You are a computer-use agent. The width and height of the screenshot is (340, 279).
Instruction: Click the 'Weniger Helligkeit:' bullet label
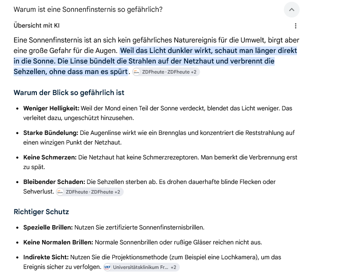[51, 108]
